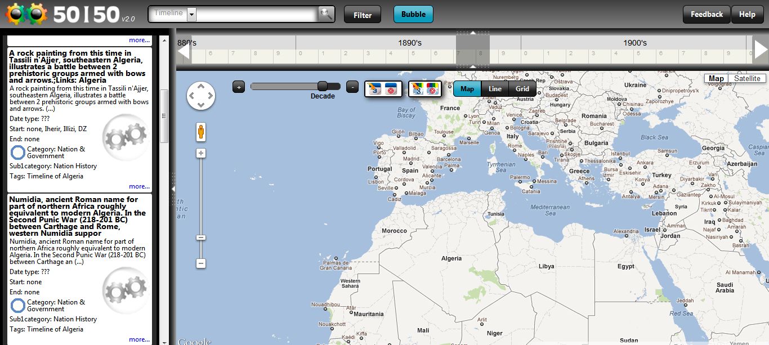Click the calendar icon showing number 3
Viewport: 769px width, 345px height.
(x=374, y=88)
